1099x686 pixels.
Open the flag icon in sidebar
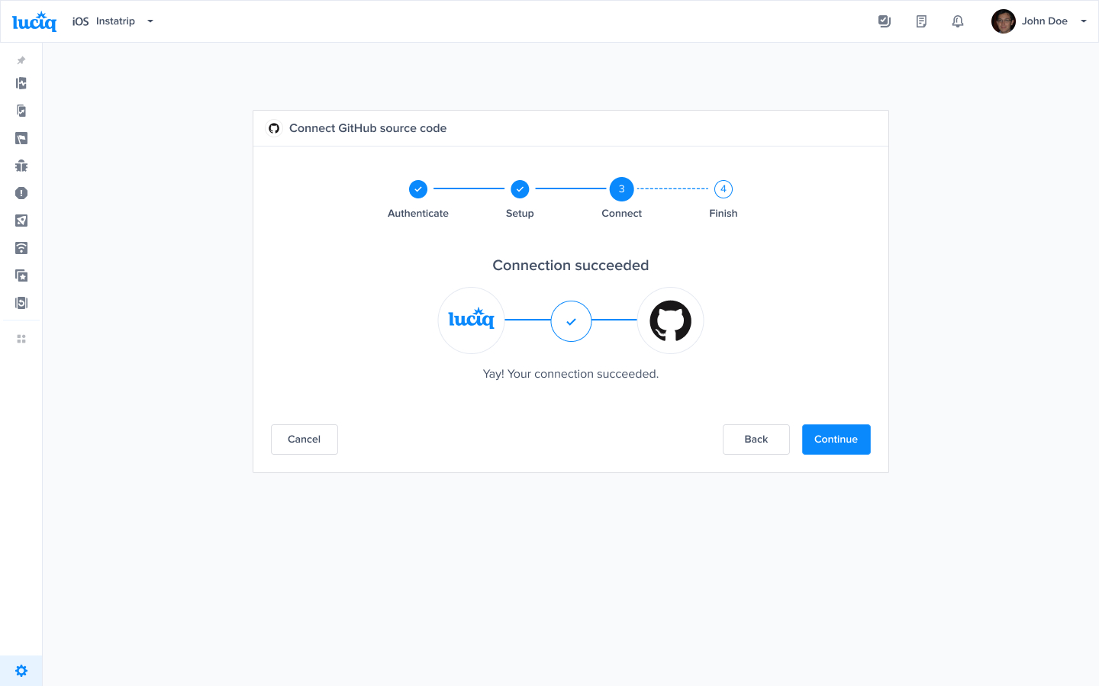coord(21,138)
